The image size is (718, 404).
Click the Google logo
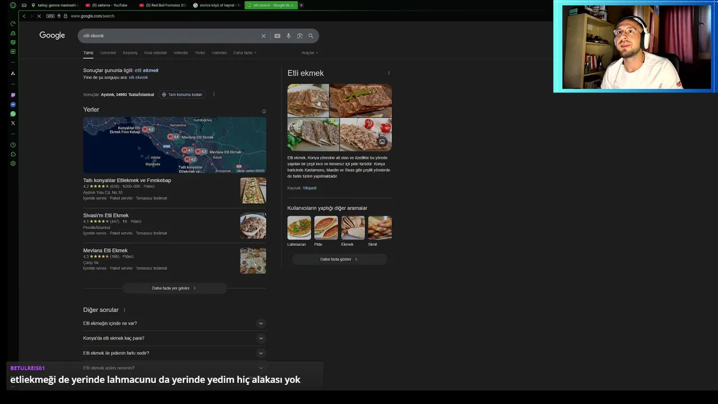pos(52,35)
